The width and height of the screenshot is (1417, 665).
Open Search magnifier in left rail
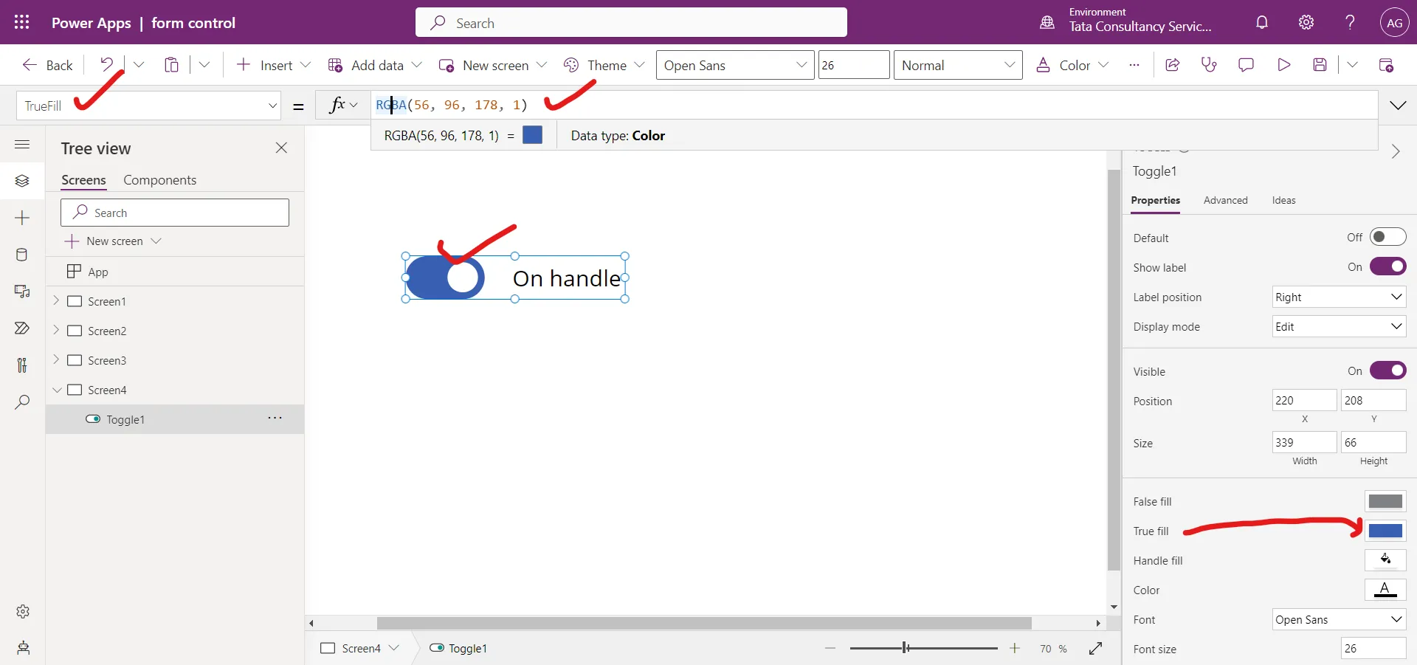pos(22,402)
